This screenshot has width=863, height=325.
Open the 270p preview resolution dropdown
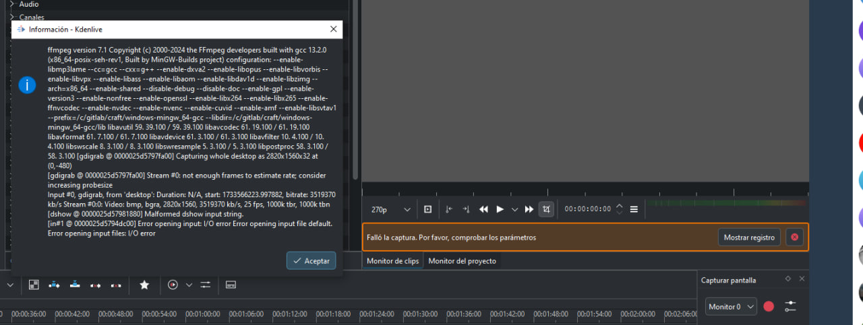point(390,209)
